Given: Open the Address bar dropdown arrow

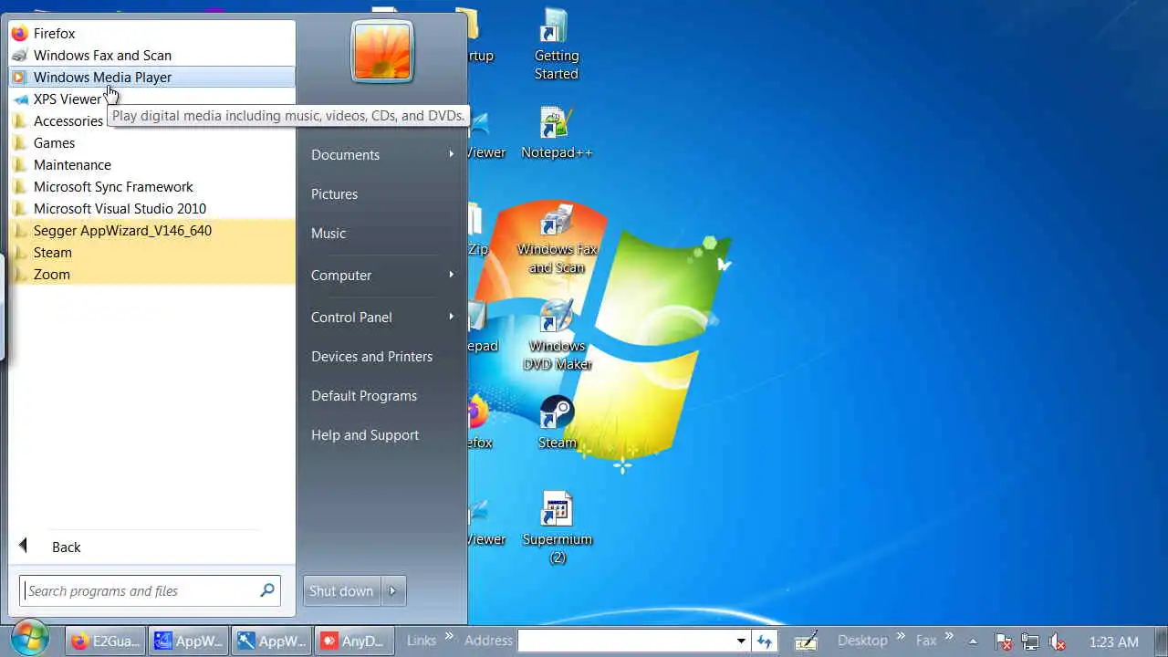Looking at the screenshot, I should (741, 641).
